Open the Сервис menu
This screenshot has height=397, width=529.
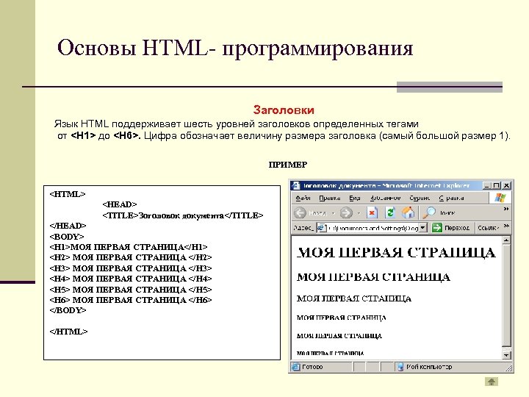point(420,198)
